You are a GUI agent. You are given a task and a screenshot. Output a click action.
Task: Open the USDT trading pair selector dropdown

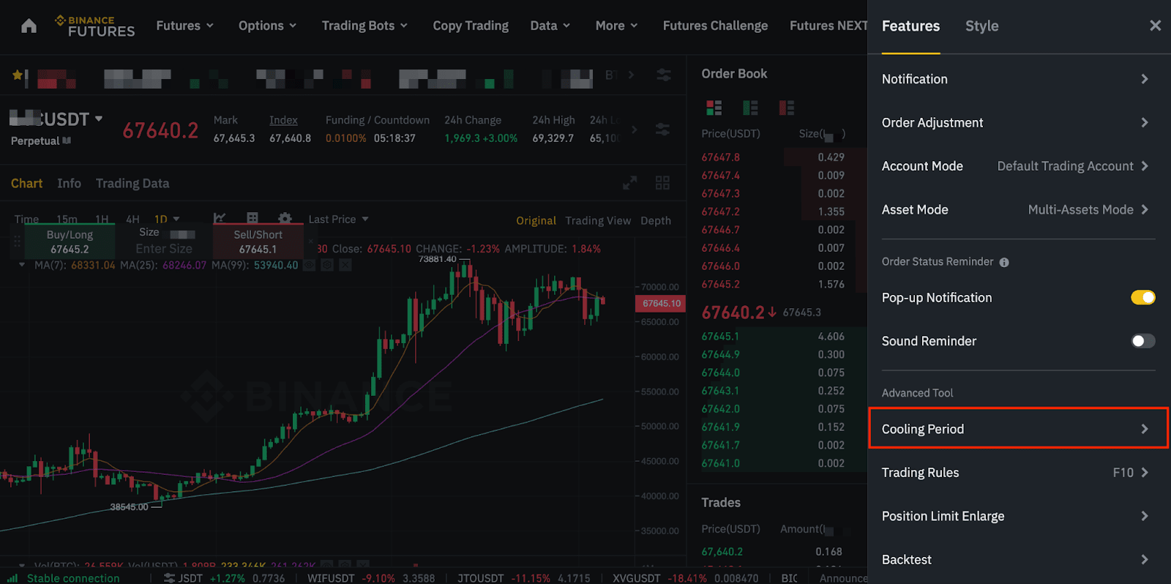point(99,119)
